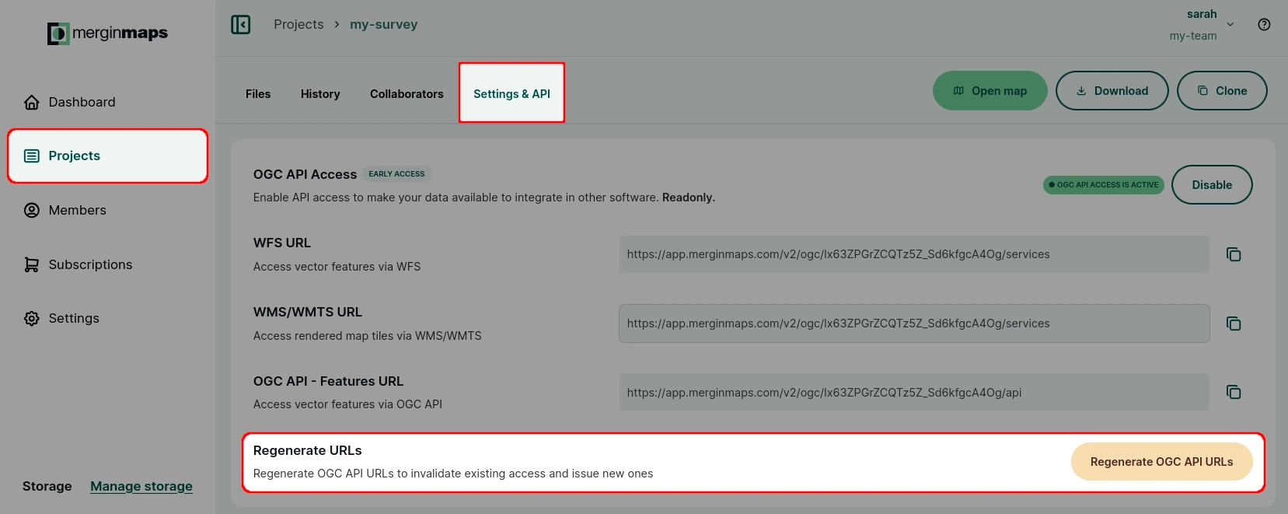Click the Projects breadcrumb link

298,25
